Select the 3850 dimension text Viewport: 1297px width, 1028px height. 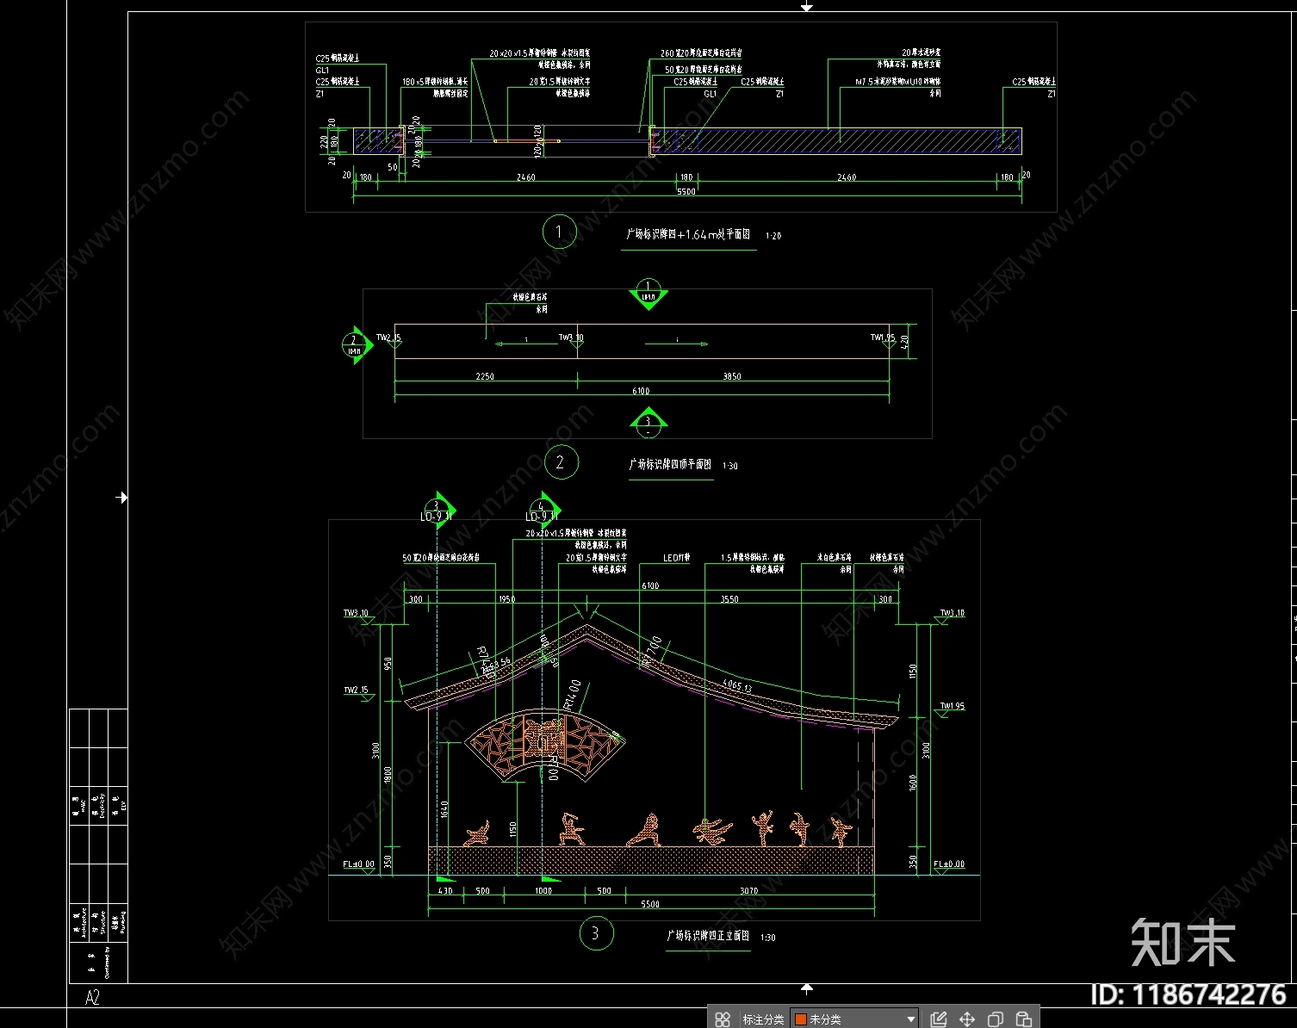732,376
